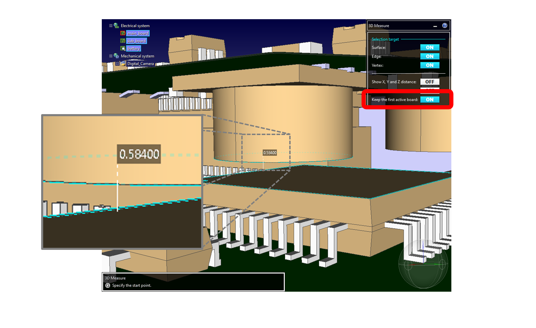
Task: Disable Vertex selection target
Action: (429, 65)
